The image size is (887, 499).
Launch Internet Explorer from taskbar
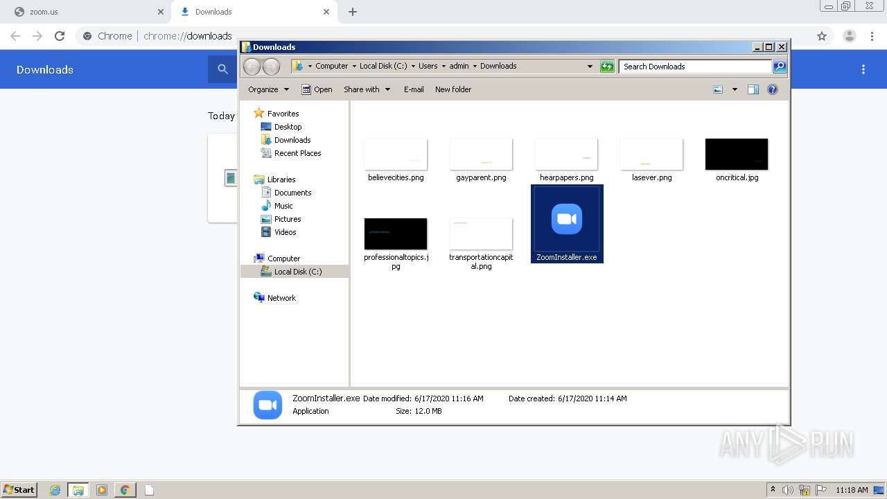point(55,490)
